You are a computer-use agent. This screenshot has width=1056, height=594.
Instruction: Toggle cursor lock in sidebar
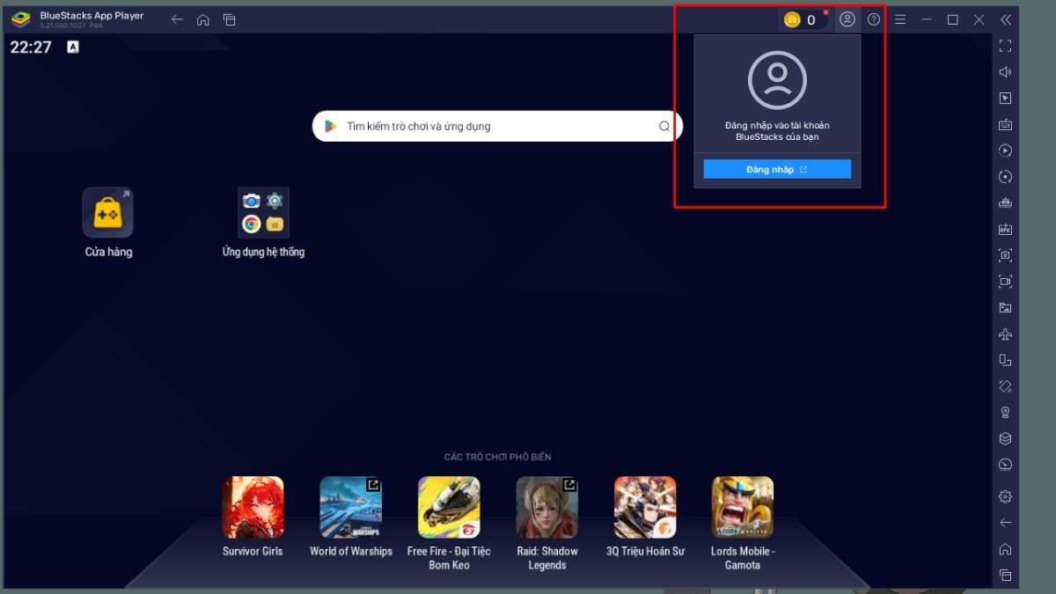[1006, 99]
